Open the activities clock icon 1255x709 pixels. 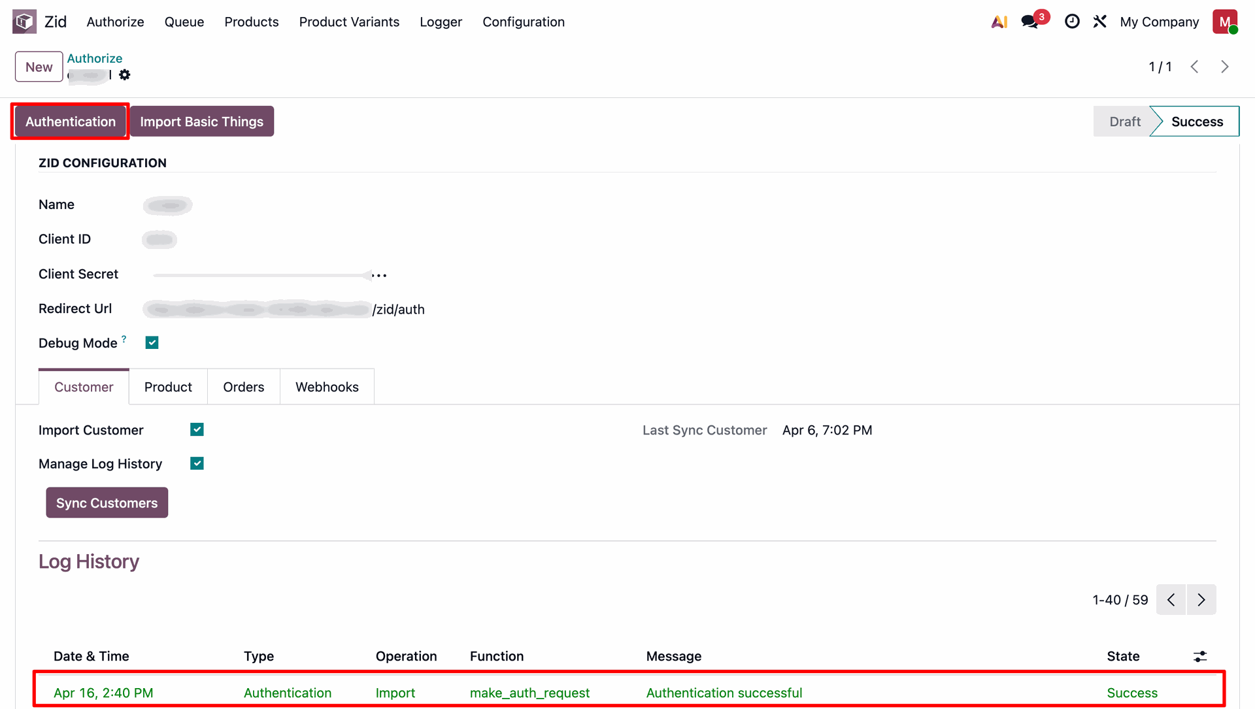1072,22
